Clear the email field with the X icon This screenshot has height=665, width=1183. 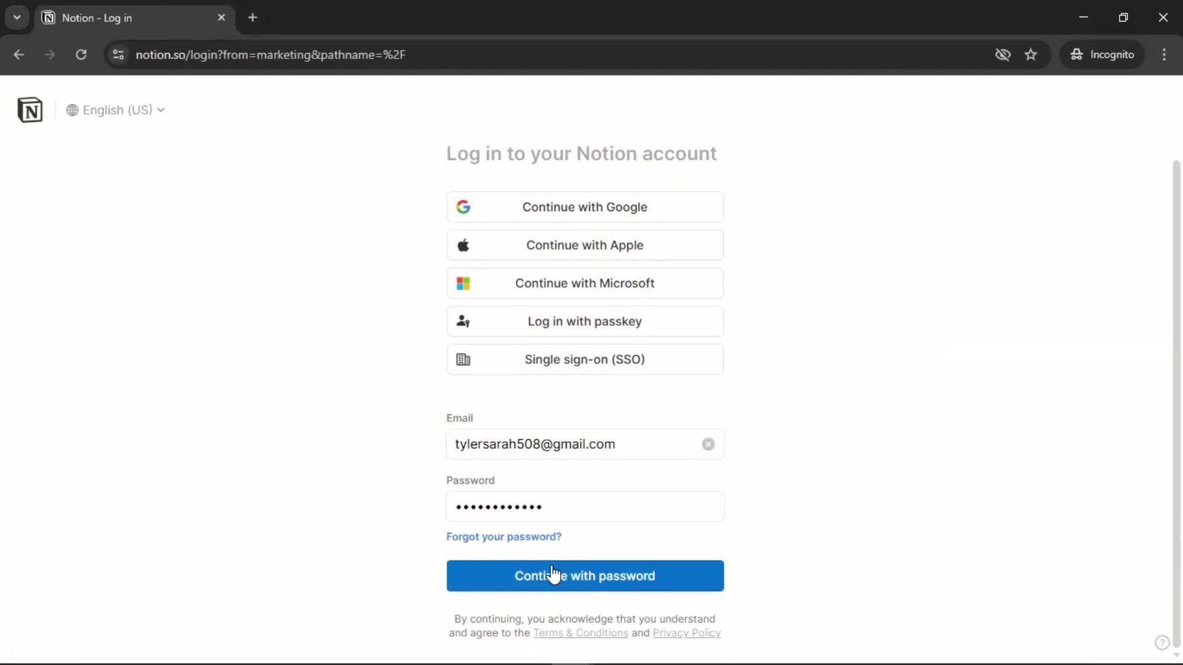pyautogui.click(x=708, y=444)
